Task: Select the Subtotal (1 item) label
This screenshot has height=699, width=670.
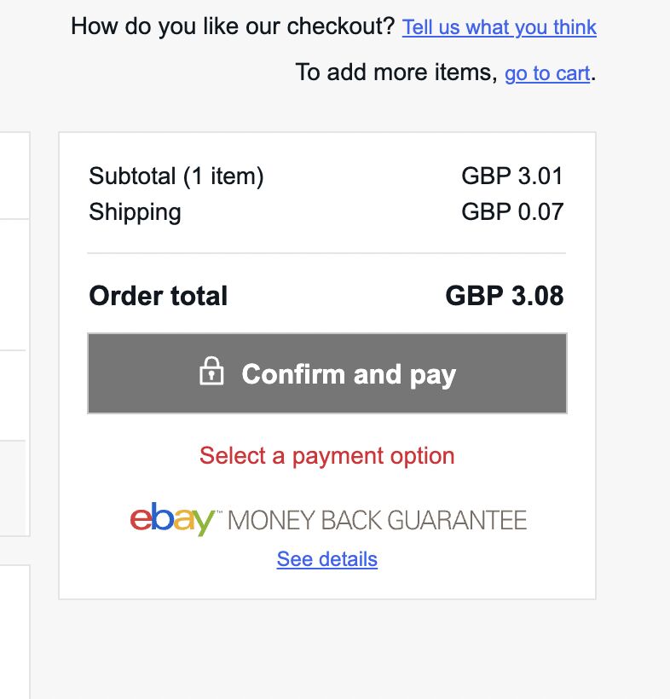Action: pyautogui.click(x=176, y=176)
